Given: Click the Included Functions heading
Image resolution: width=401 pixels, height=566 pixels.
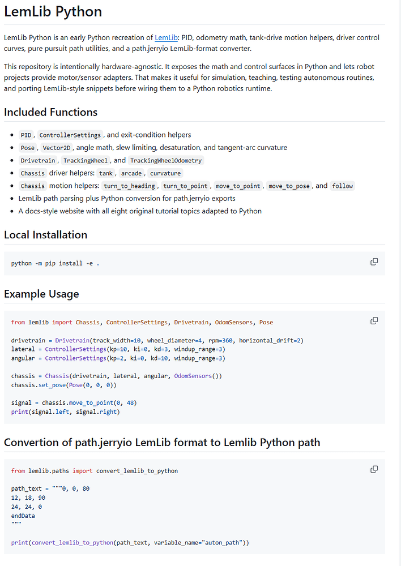Looking at the screenshot, I should pos(50,112).
